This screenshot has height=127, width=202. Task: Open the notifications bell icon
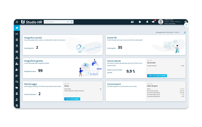(x=147, y=22)
